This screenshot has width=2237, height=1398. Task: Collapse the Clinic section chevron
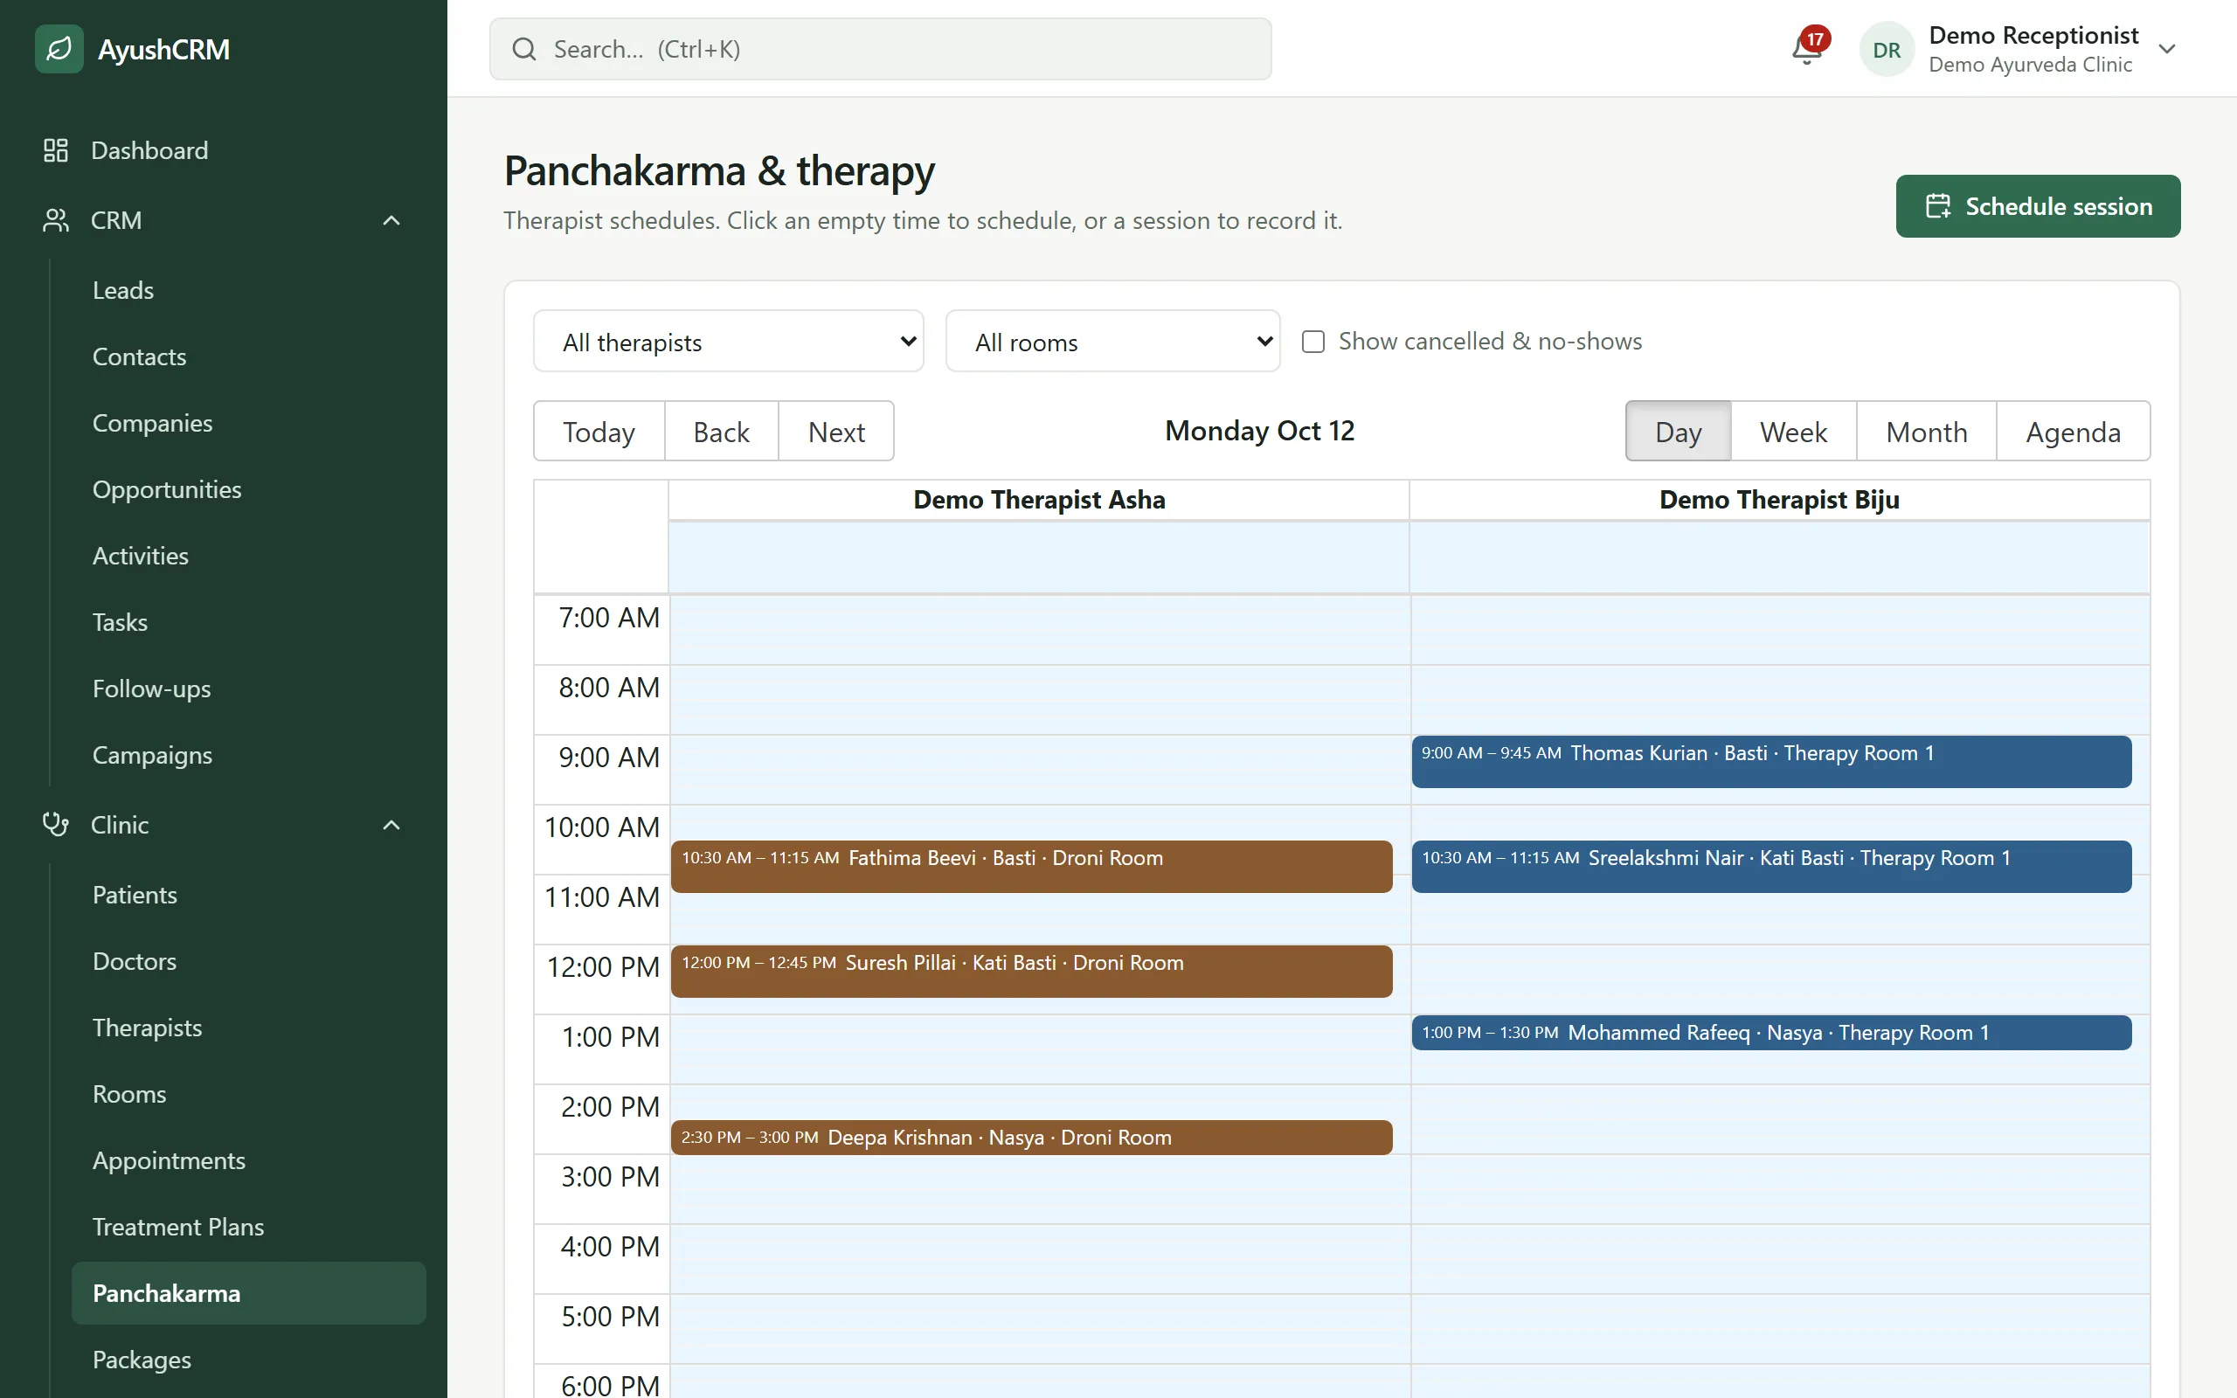pyautogui.click(x=391, y=824)
